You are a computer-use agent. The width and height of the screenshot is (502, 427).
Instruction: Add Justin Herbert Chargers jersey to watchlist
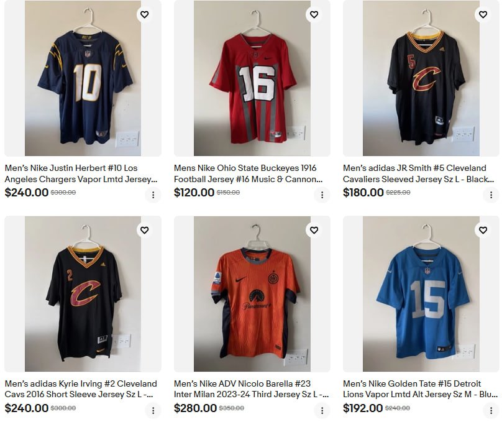tap(144, 14)
